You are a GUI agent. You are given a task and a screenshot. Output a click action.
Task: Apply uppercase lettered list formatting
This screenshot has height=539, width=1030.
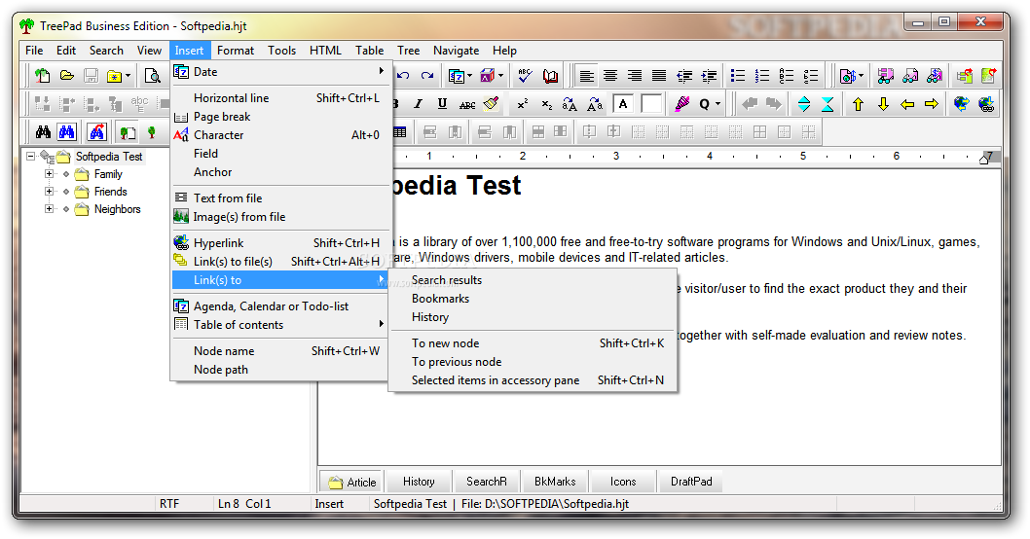coord(787,76)
